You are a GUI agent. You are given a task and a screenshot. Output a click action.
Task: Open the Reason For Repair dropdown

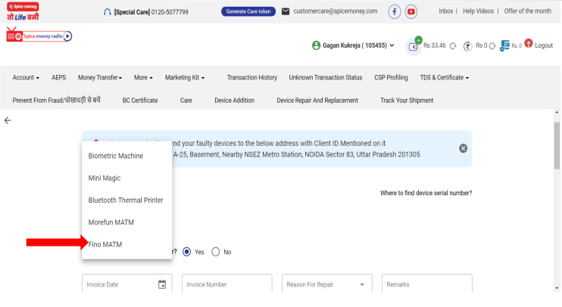[x=327, y=284]
